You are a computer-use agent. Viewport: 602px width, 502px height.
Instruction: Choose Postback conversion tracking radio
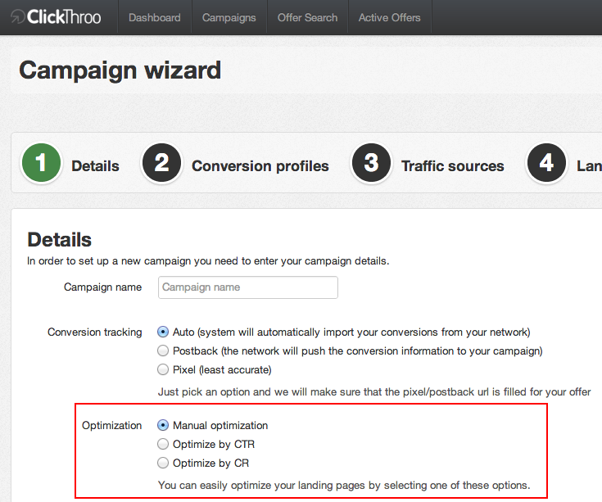click(163, 350)
